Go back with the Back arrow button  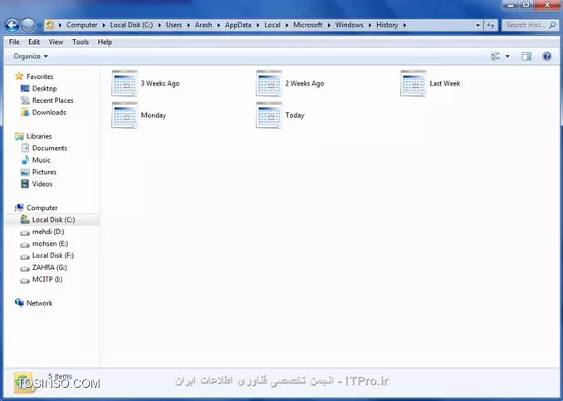(x=12, y=25)
